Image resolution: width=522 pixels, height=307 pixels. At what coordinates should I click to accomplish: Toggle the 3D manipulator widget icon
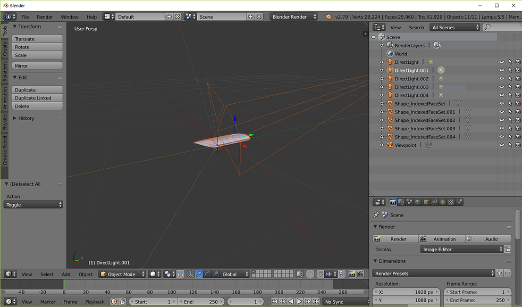point(190,274)
